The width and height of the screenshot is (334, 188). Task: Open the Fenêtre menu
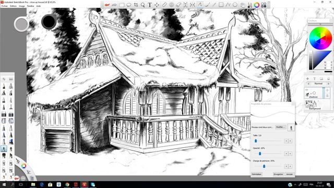[x=30, y=6]
